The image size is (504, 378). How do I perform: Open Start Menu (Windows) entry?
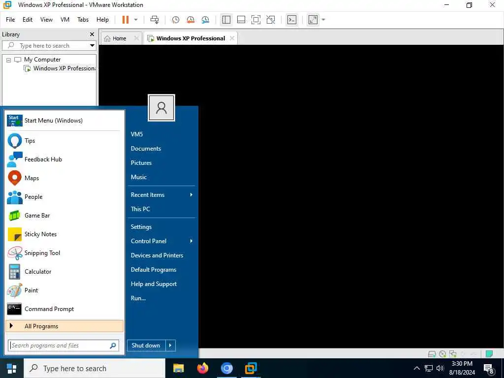pyautogui.click(x=64, y=121)
